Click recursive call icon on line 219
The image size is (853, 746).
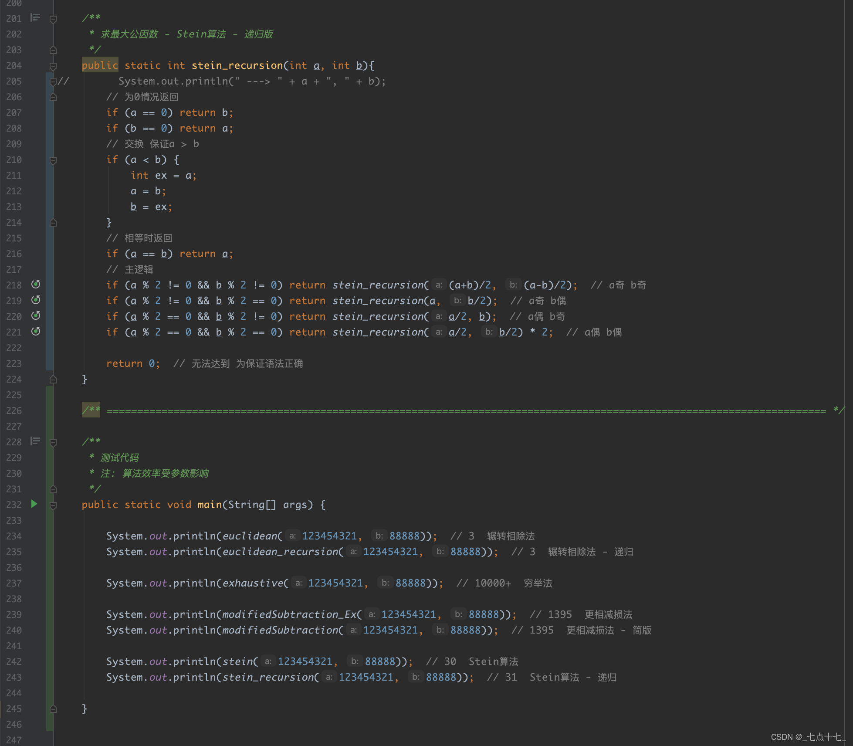point(36,300)
